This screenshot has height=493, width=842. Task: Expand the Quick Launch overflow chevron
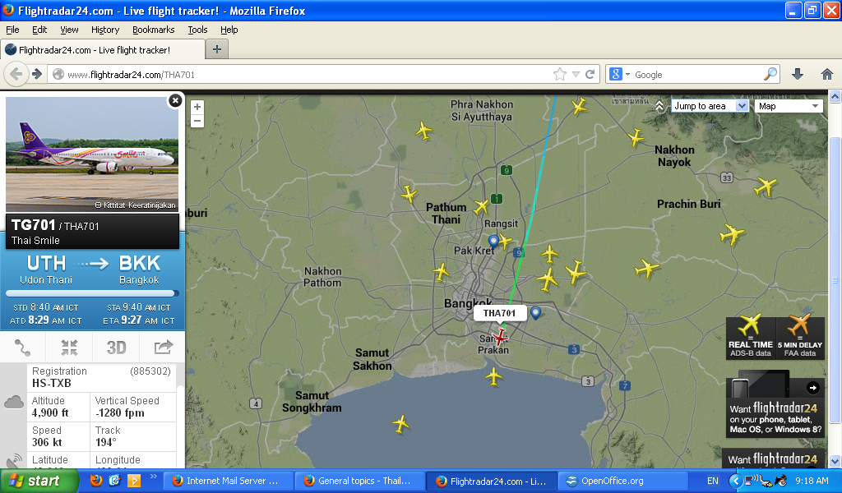coord(153,477)
